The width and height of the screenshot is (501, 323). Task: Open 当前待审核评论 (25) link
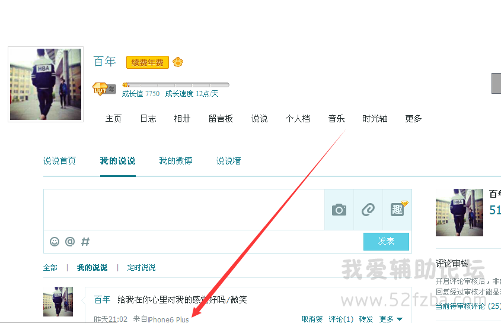pos(468,306)
